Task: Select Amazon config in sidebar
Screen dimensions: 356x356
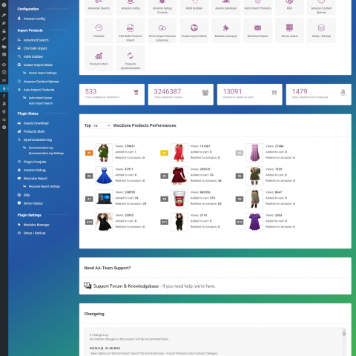Action: point(34,19)
